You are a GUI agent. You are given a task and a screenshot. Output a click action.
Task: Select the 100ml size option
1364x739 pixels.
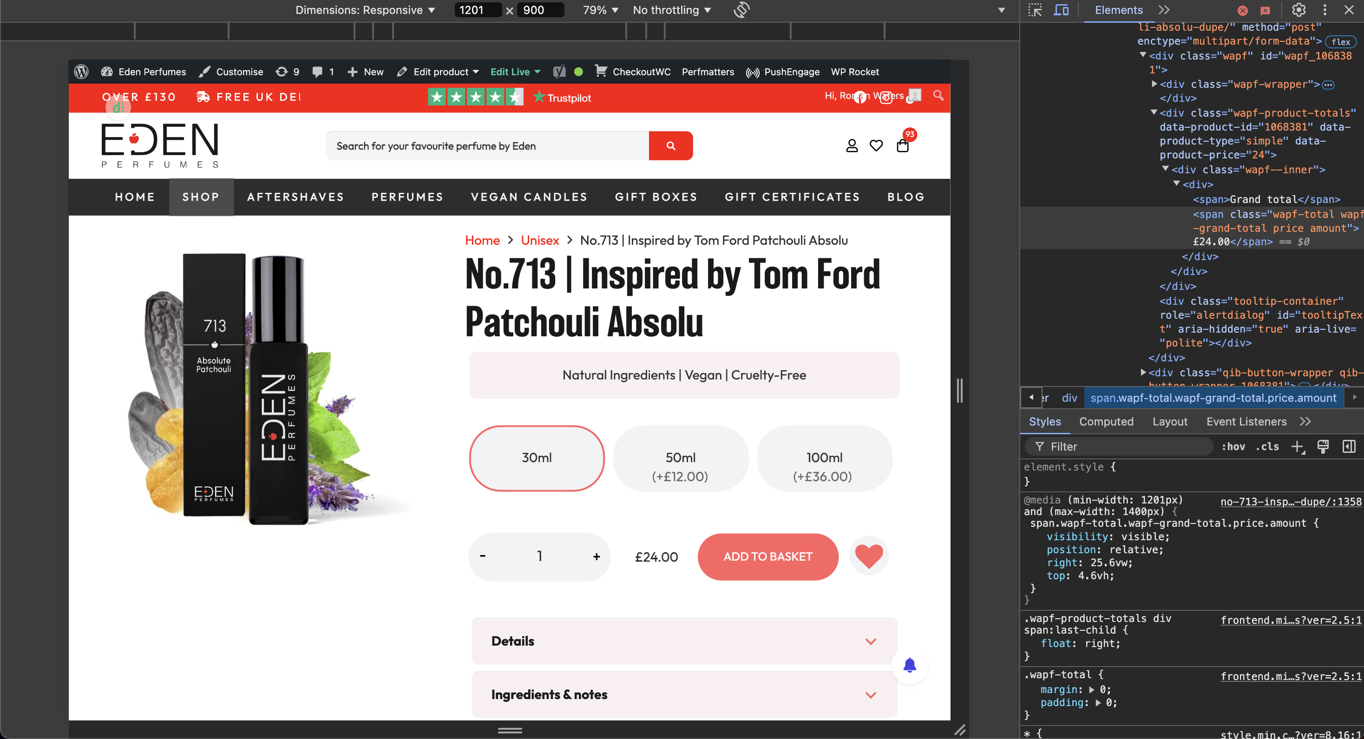(824, 458)
